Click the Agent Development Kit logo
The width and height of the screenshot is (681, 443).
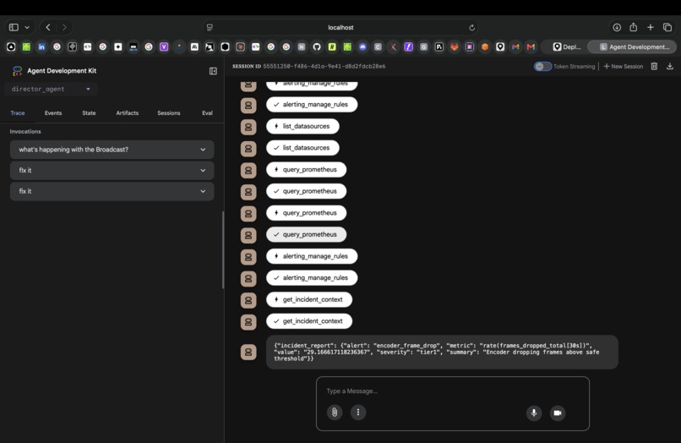coord(18,71)
